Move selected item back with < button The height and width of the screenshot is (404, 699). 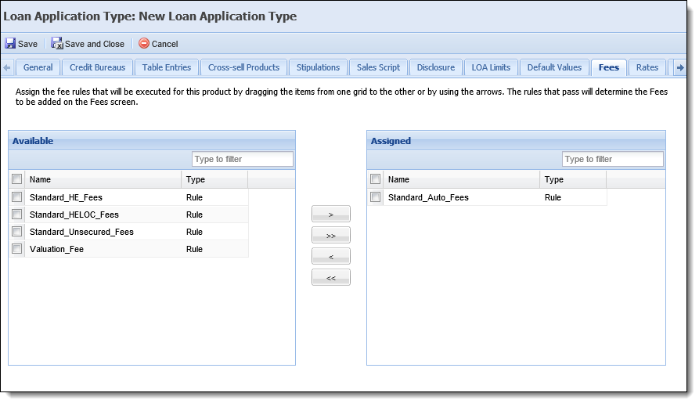(331, 256)
